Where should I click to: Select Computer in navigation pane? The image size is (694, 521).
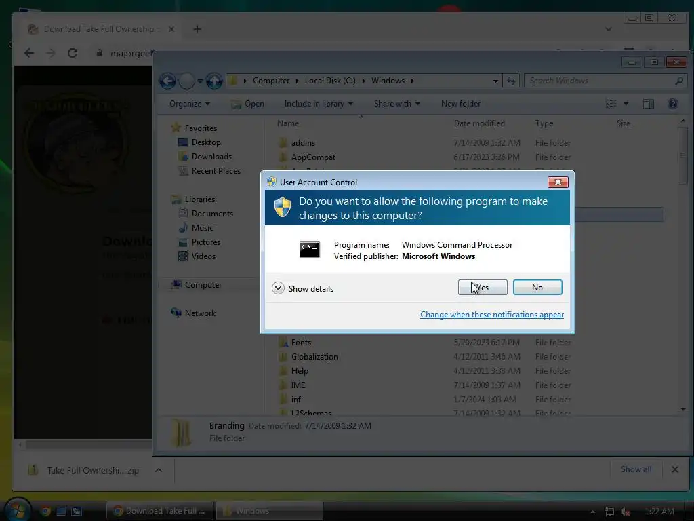(x=203, y=285)
